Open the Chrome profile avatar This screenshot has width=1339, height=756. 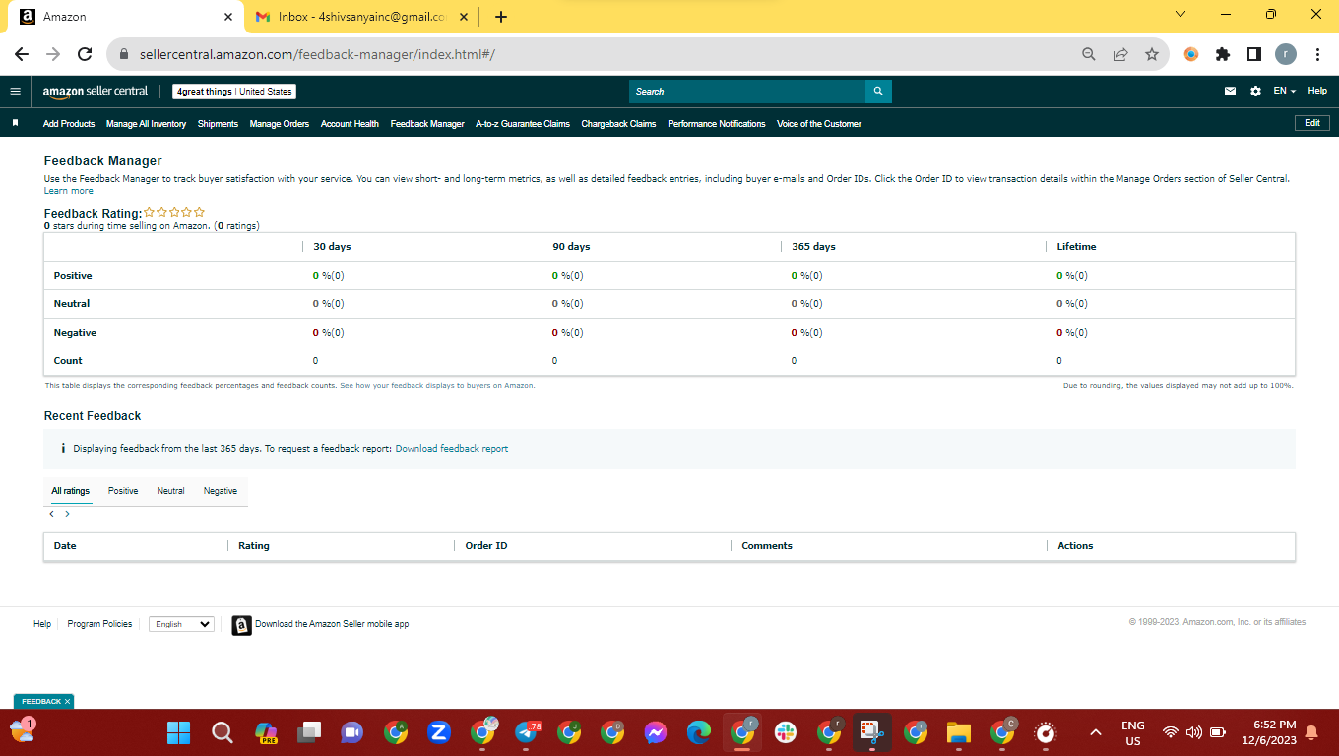pyautogui.click(x=1286, y=55)
